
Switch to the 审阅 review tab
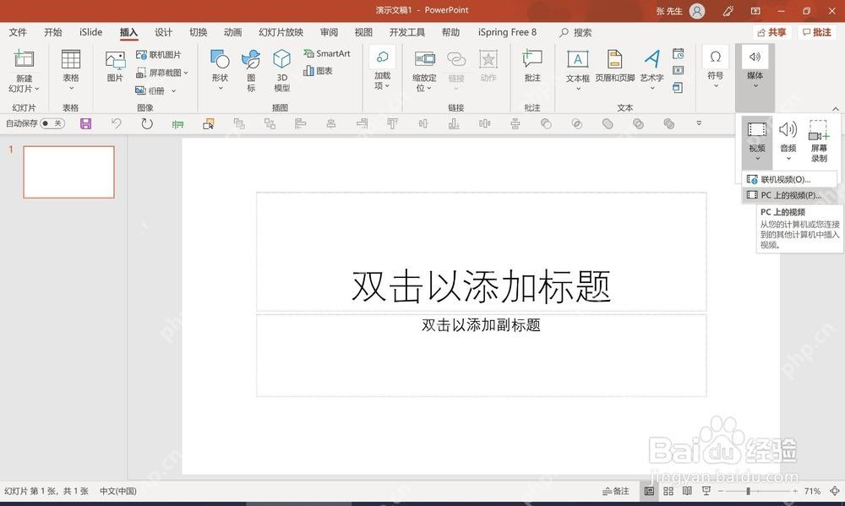click(x=329, y=32)
